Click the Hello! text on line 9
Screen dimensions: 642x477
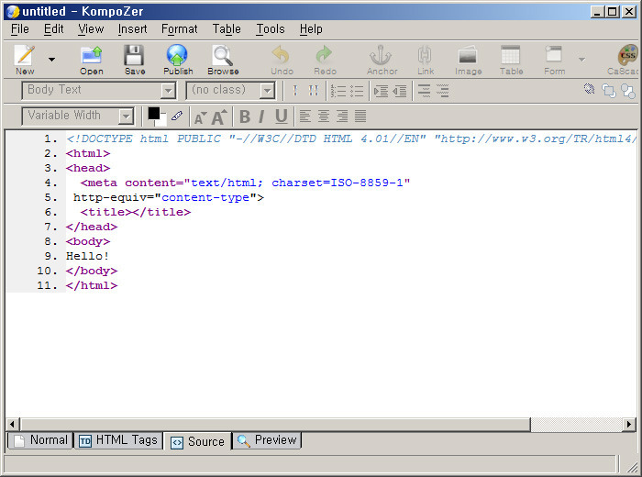(x=88, y=256)
